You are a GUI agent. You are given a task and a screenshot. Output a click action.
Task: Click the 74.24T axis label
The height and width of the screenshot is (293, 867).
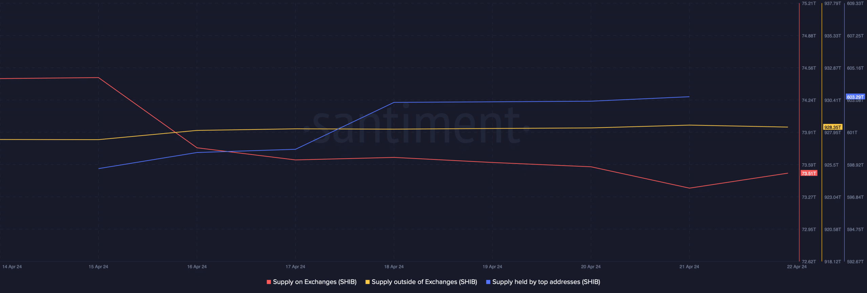point(809,100)
